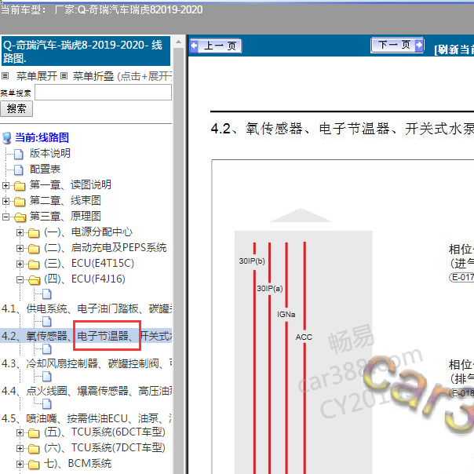Screen dimensions: 474x474
Task: Expand the 第二章、线束图 node
Action: pyautogui.click(x=5, y=201)
